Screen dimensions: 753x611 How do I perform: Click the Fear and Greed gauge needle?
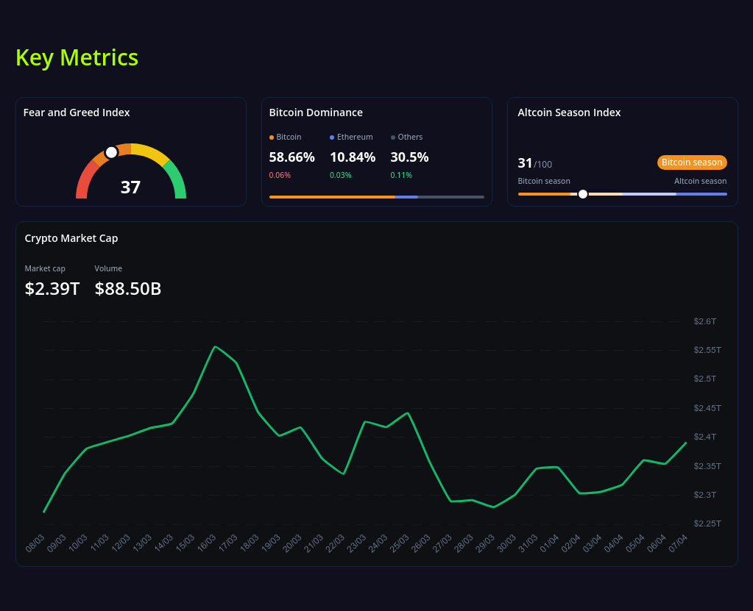click(111, 152)
